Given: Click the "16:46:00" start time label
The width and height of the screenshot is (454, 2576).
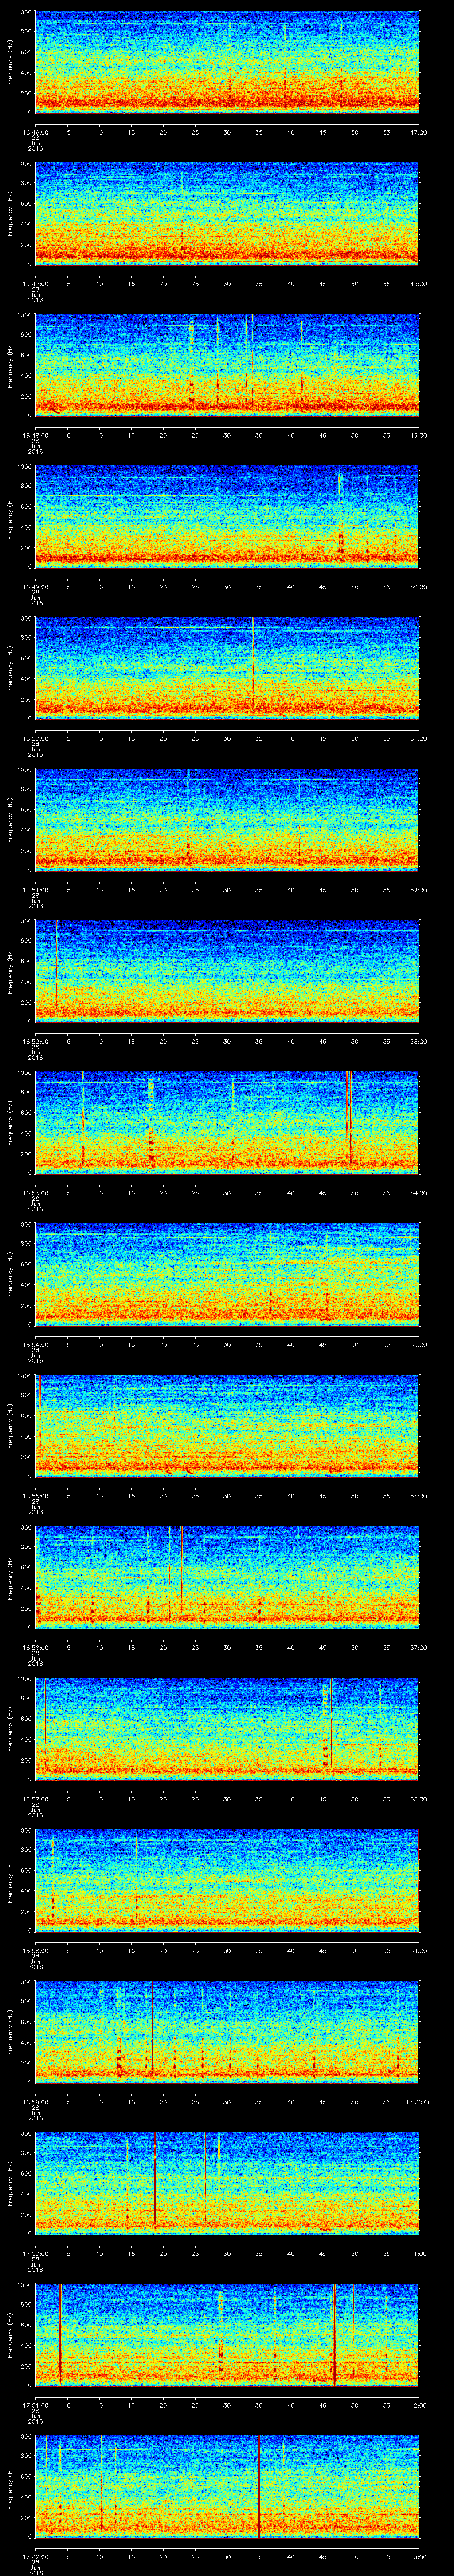Looking at the screenshot, I should coord(35,132).
